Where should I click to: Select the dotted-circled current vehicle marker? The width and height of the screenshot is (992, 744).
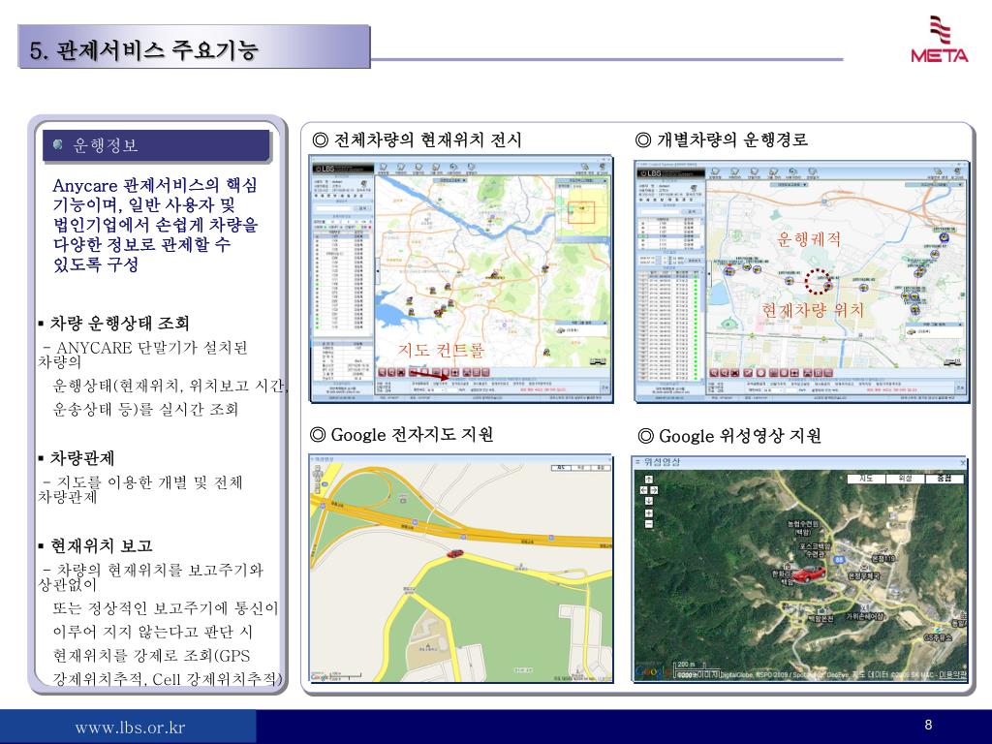(x=817, y=282)
